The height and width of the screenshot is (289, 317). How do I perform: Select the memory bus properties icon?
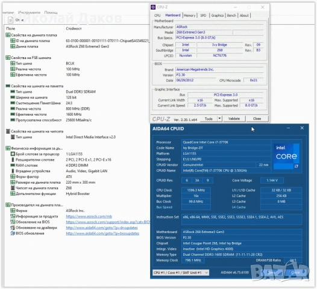8,86
